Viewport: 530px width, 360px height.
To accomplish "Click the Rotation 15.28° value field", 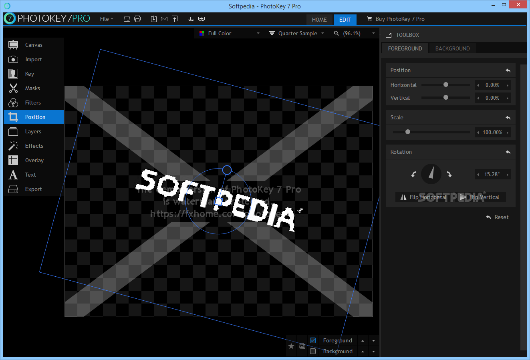I will pos(492,175).
